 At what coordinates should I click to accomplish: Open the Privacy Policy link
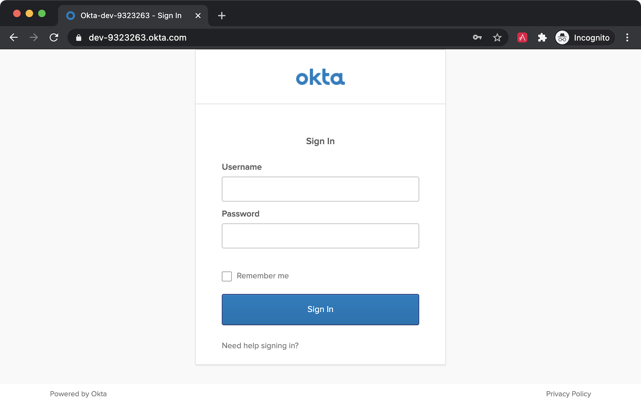(x=568, y=394)
